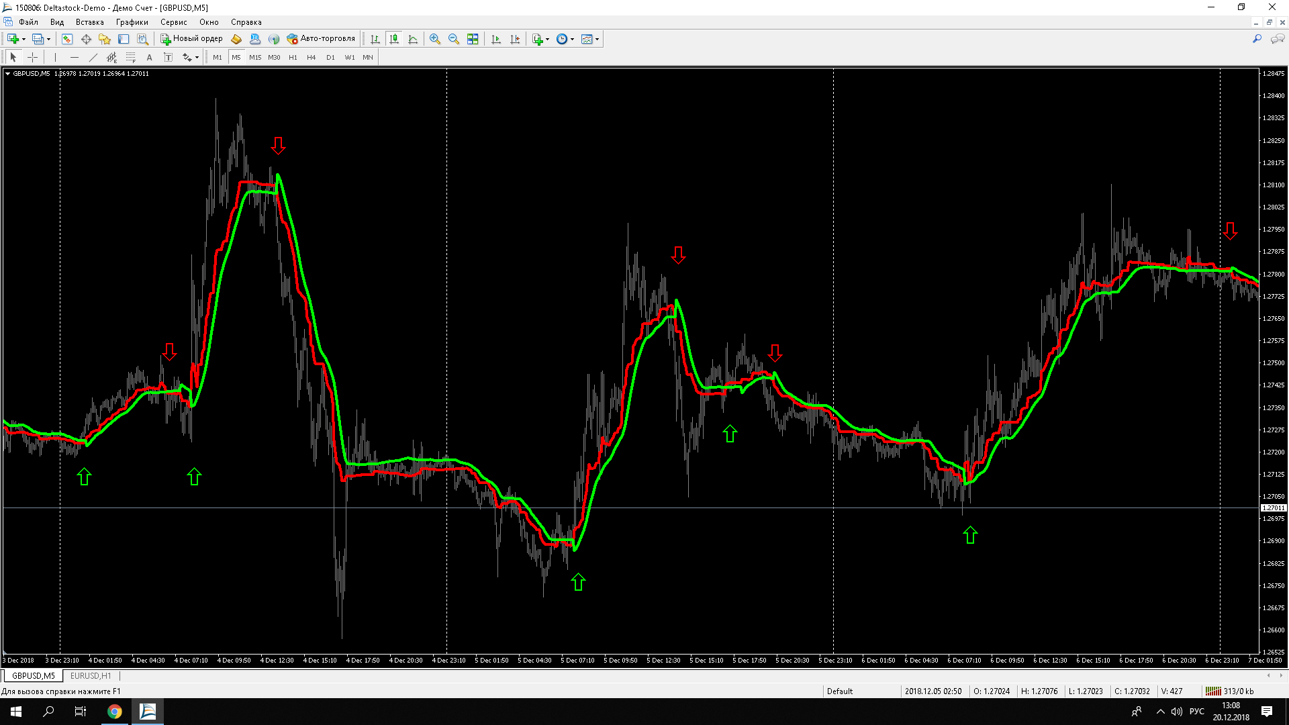
Task: Select the Text Label tool
Action: click(x=168, y=57)
